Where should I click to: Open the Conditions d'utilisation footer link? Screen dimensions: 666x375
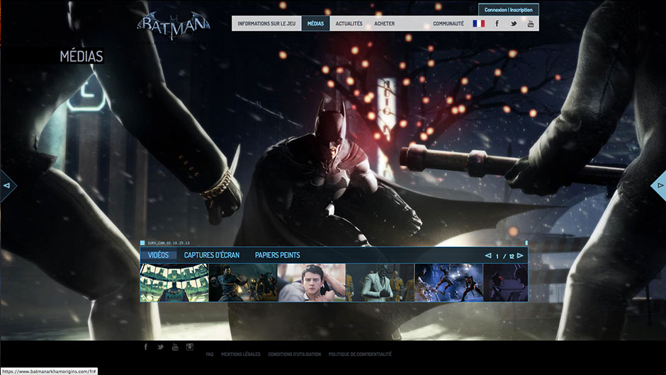pyautogui.click(x=294, y=354)
